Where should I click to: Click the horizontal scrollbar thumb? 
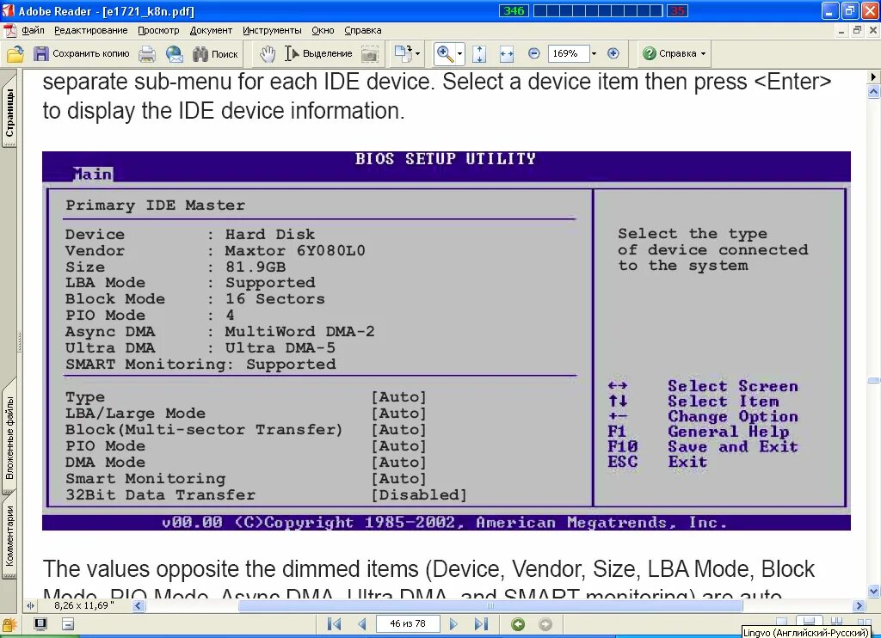(490, 606)
